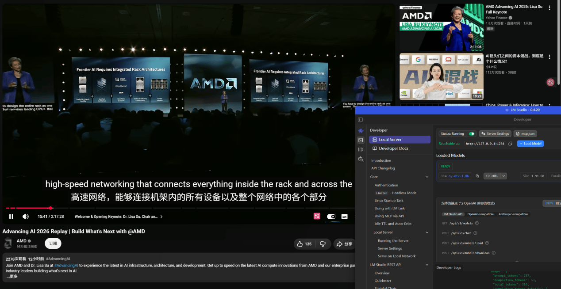Pause the YouTube video playback
The width and height of the screenshot is (561, 289).
12,217
